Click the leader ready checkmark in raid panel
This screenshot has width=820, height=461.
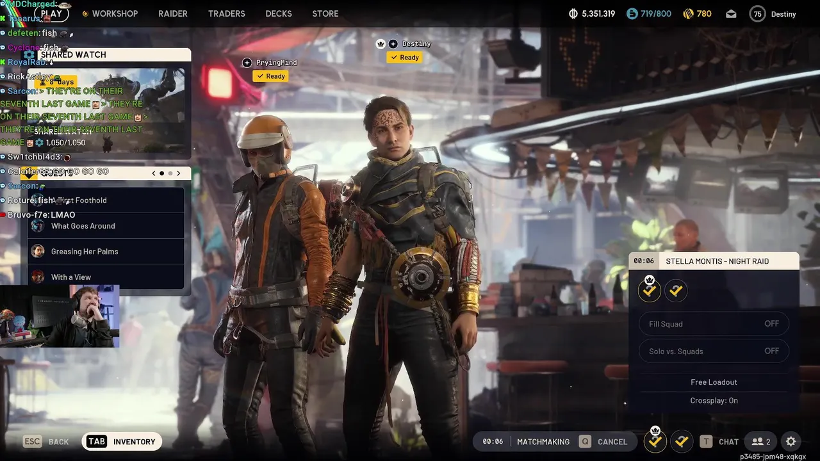[650, 291]
